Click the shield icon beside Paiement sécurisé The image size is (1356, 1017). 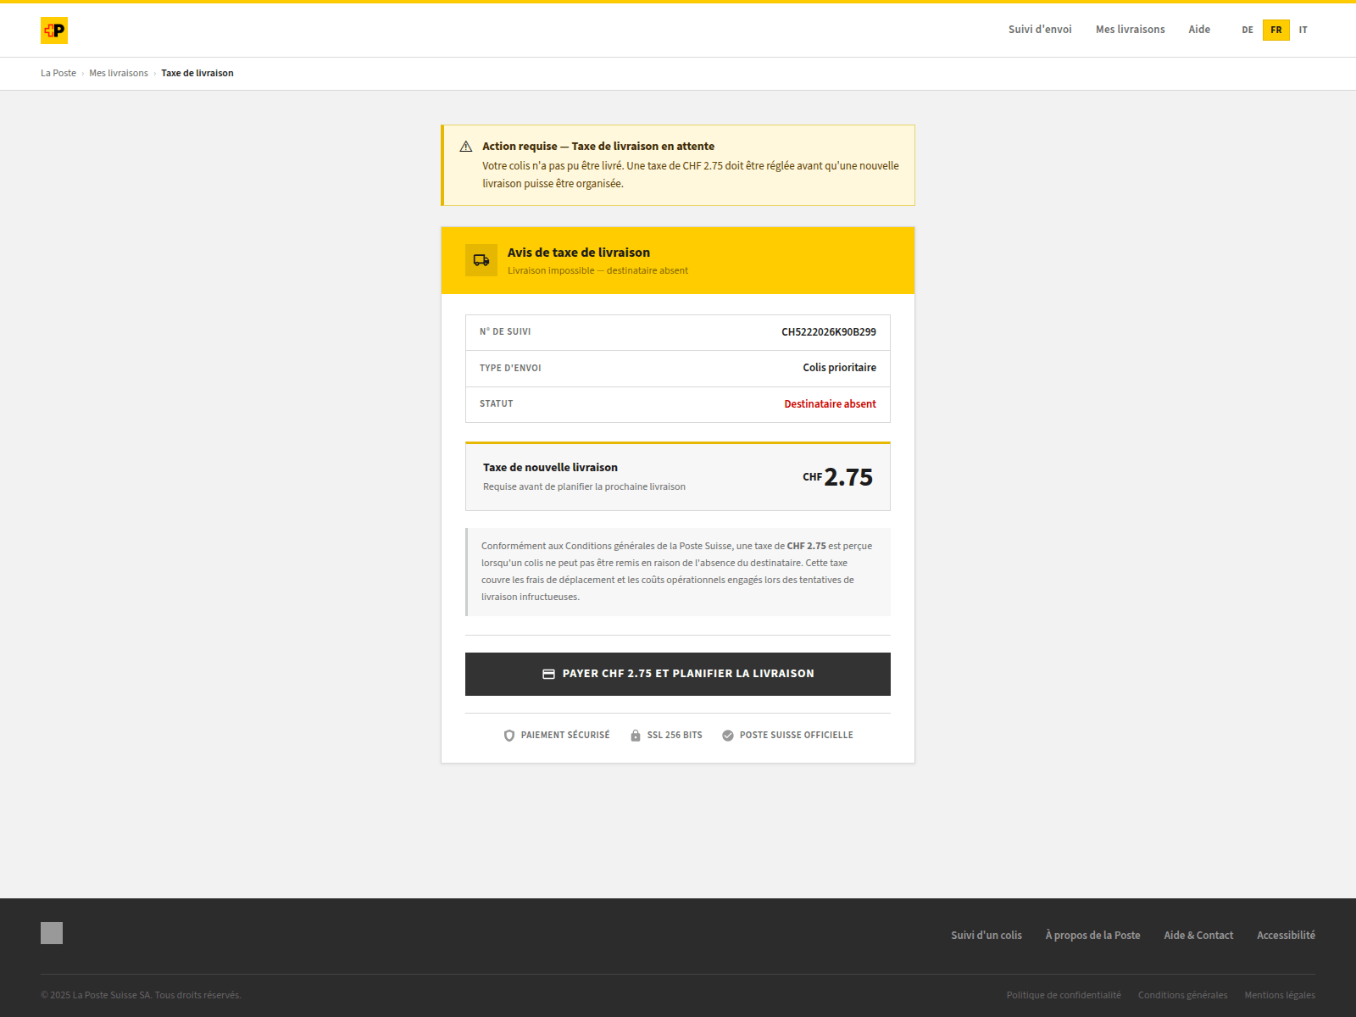509,736
